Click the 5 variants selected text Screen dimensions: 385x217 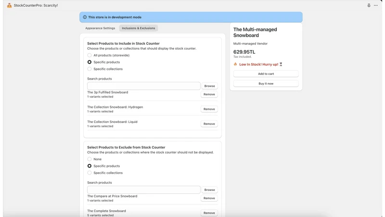(100, 215)
